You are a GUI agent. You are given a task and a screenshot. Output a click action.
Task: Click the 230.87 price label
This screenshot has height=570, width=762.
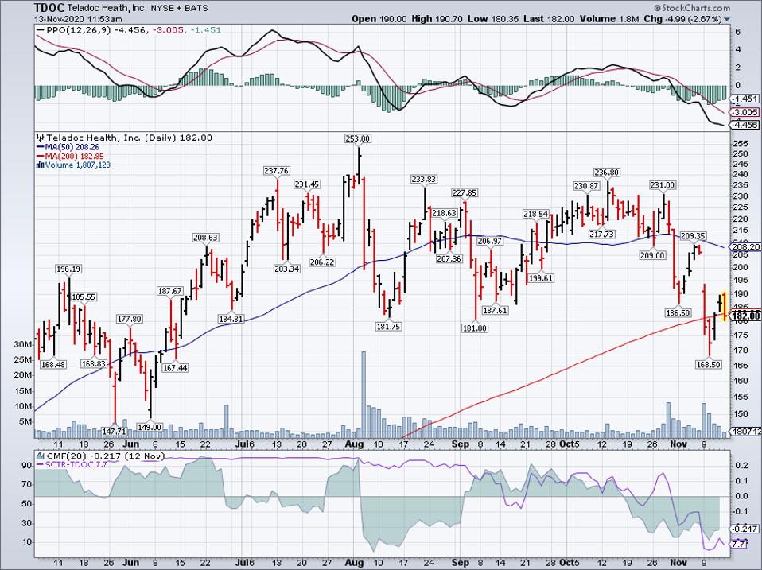pyautogui.click(x=586, y=186)
